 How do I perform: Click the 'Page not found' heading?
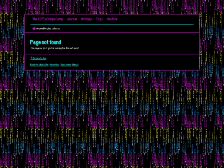tap(46, 42)
